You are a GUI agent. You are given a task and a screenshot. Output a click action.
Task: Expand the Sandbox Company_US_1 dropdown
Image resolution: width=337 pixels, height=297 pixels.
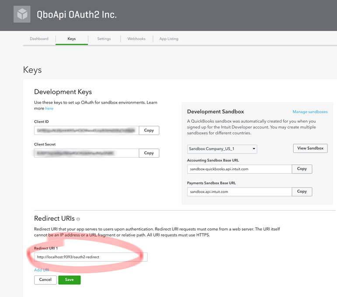(x=222, y=149)
